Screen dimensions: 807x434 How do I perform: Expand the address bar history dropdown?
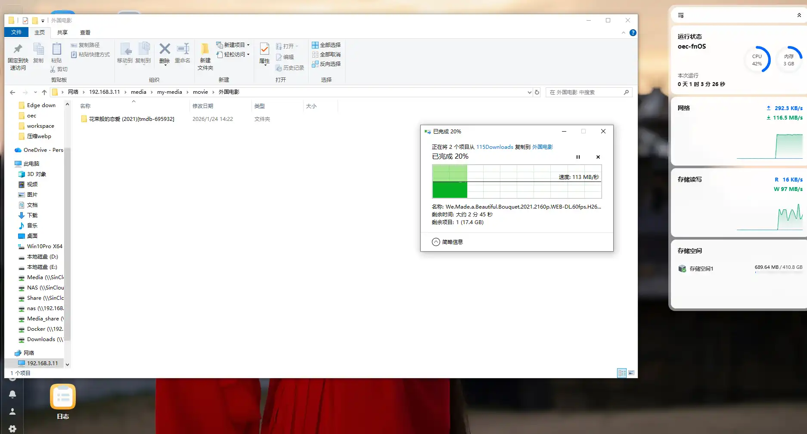pyautogui.click(x=529, y=92)
